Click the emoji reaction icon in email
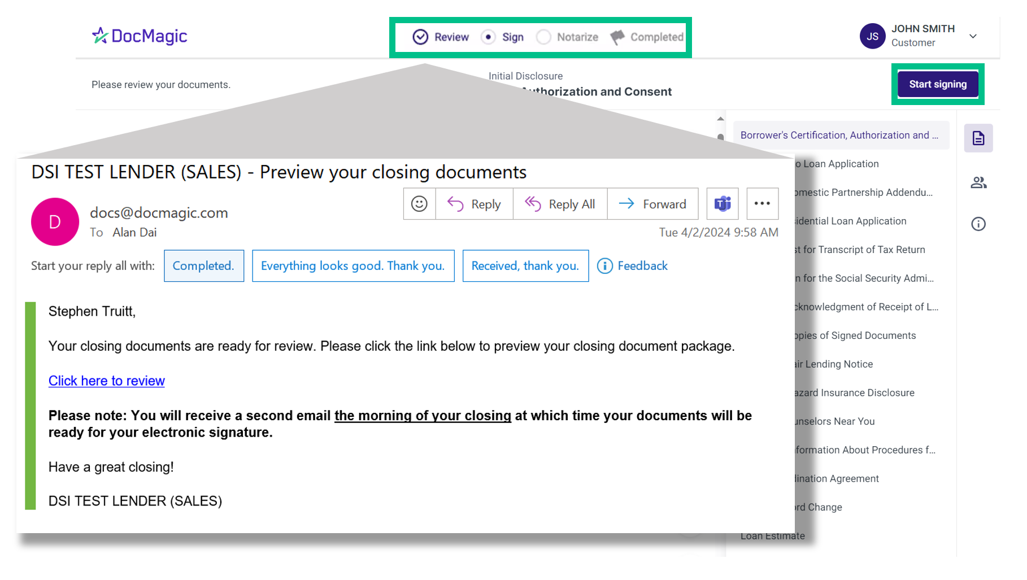Screen dimensions: 1027x580 (x=419, y=204)
